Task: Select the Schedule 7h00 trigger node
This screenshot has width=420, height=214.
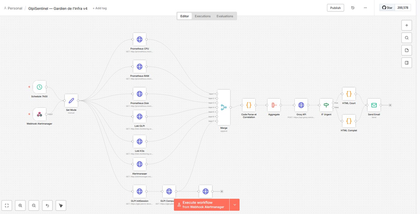Action: point(39,87)
